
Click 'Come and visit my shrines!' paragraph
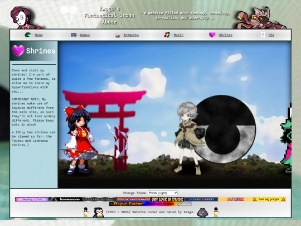click(33, 81)
